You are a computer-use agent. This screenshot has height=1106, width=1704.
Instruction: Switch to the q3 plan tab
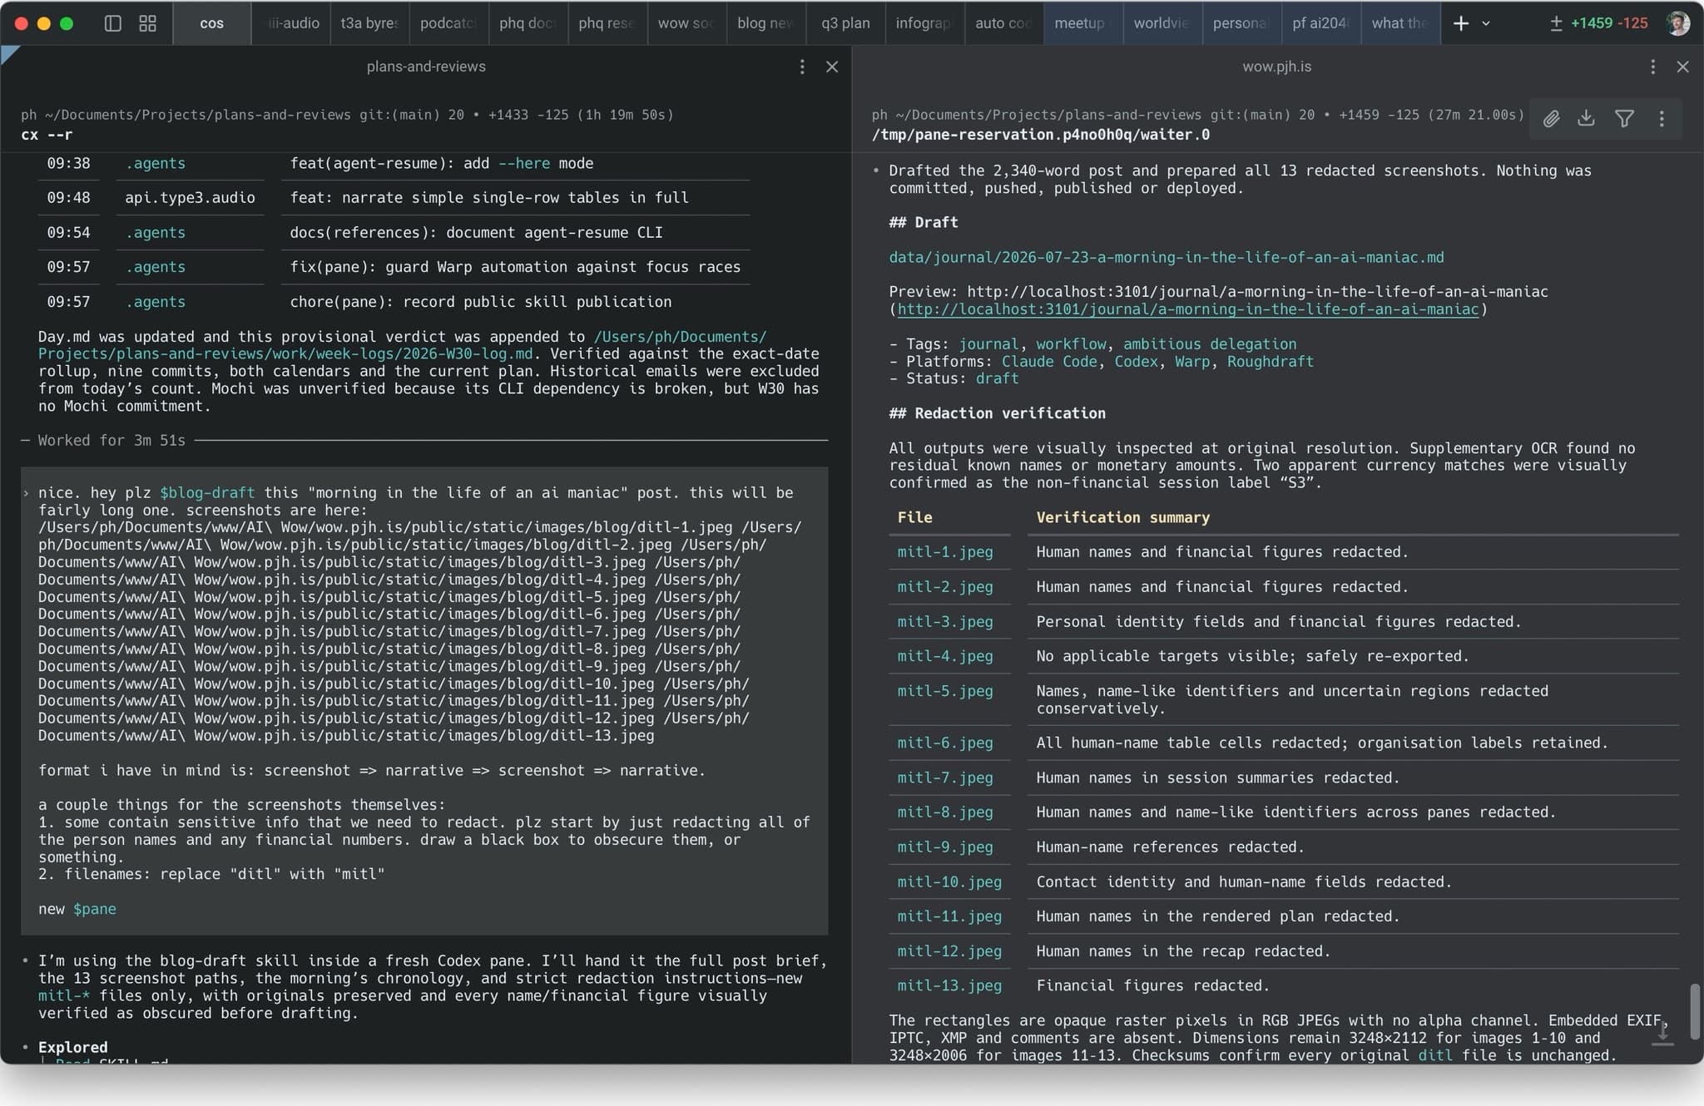[x=845, y=23]
